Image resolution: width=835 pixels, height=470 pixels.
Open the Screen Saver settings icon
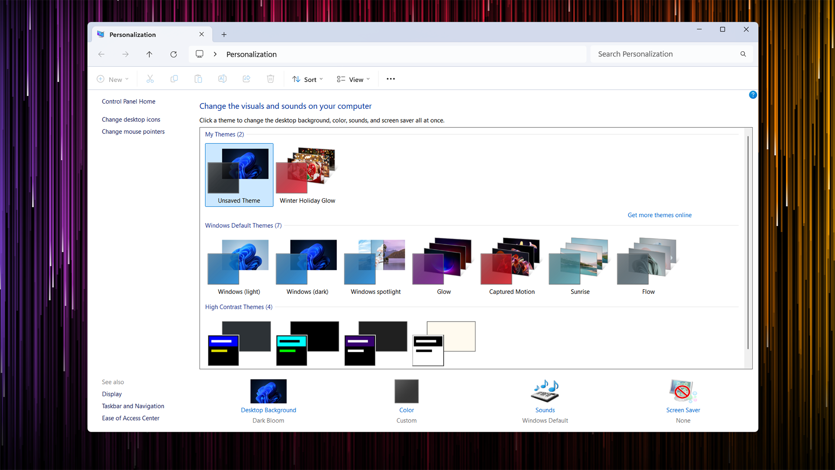point(683,391)
